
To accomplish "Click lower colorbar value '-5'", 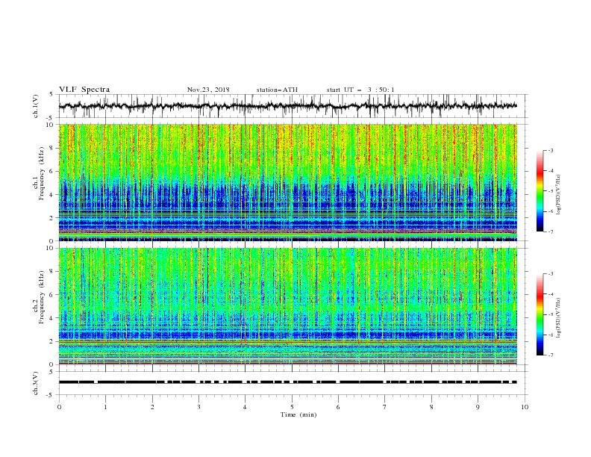I will coord(550,314).
